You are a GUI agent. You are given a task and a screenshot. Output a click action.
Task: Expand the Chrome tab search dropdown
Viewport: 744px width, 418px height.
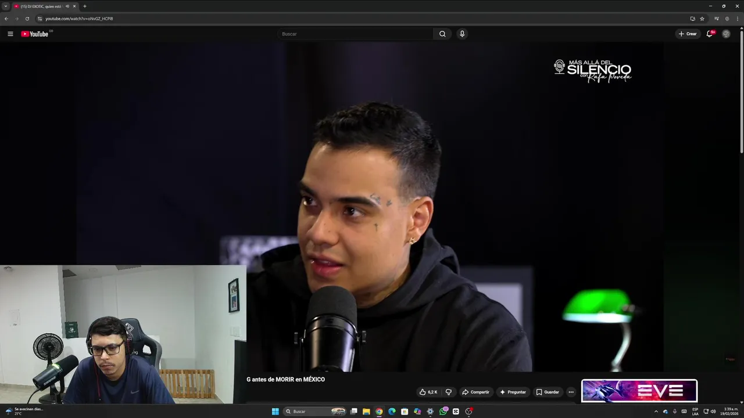6,6
